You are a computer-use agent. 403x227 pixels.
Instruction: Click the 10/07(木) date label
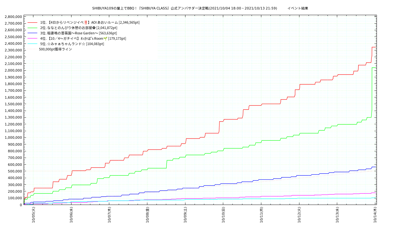pos(109,215)
